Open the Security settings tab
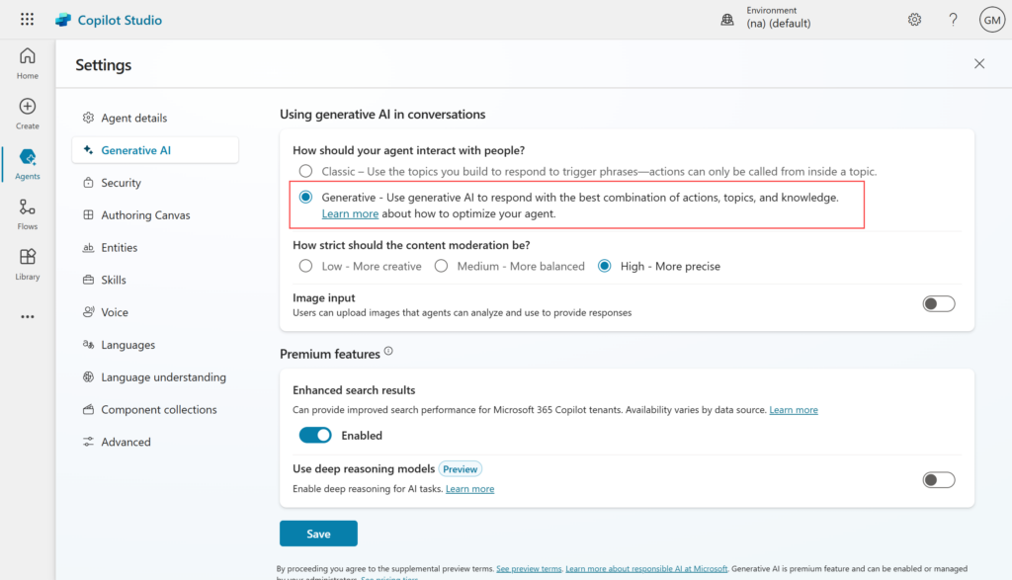Screen dimensions: 1012x580 pos(121,183)
